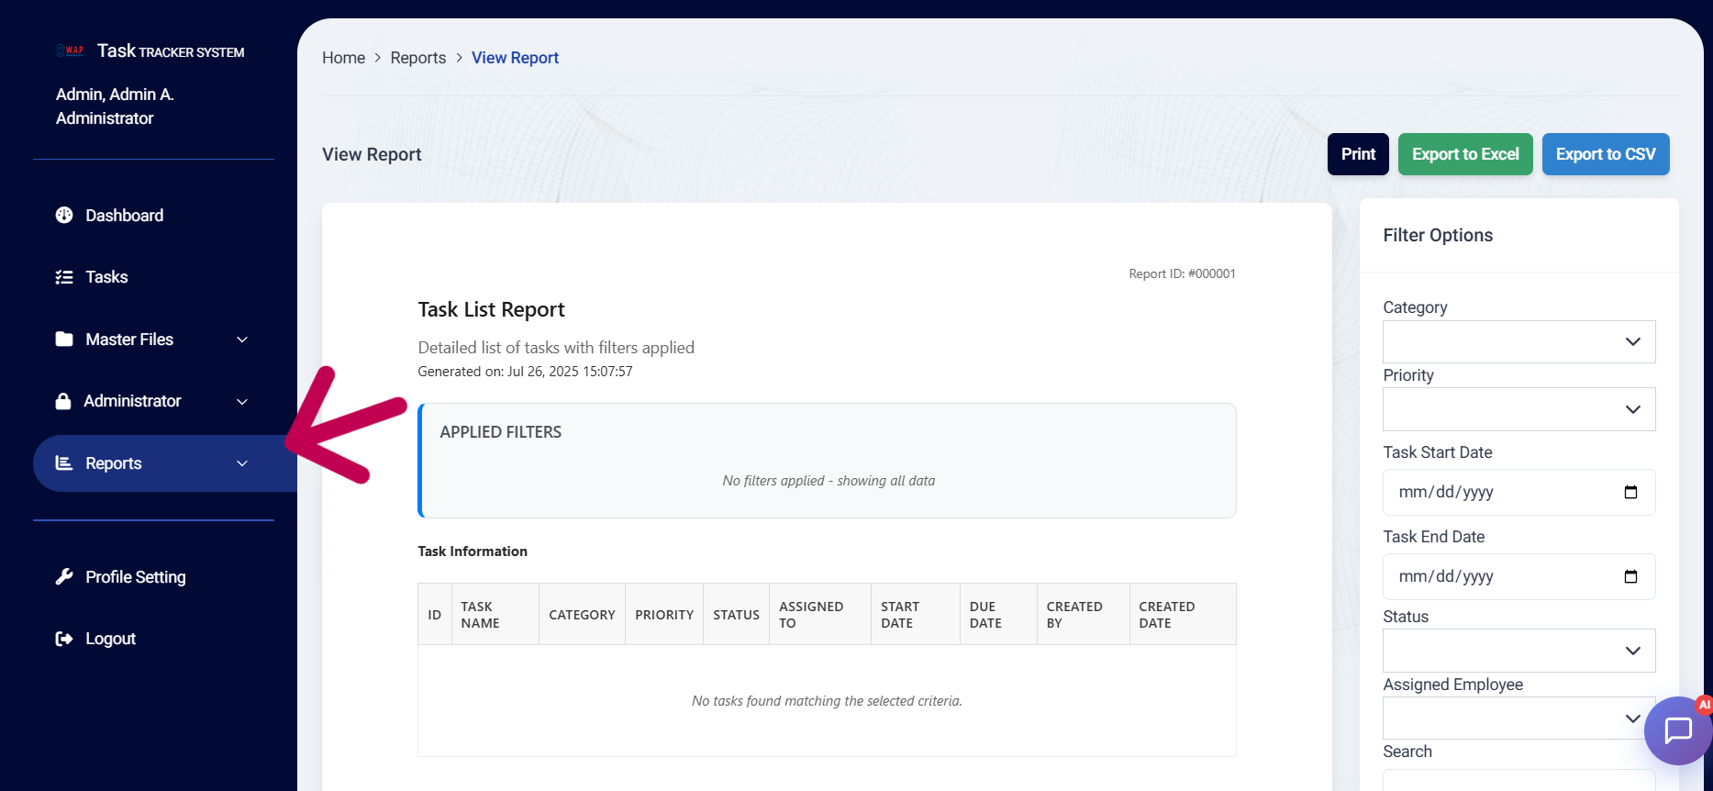Screen dimensions: 1713x791
Task: Click the Profile Setting wrench icon
Action: pyautogui.click(x=64, y=576)
